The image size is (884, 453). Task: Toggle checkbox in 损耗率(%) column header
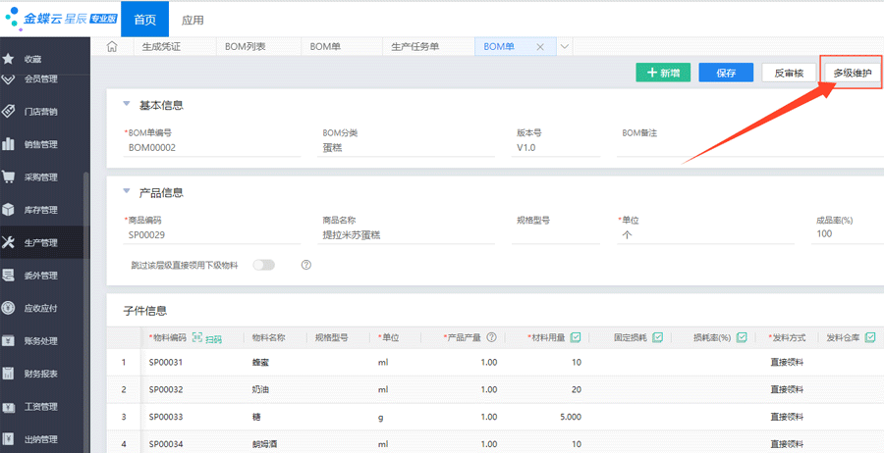[742, 337]
